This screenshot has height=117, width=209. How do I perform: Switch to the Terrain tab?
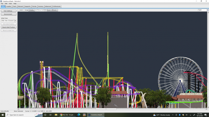34,6
